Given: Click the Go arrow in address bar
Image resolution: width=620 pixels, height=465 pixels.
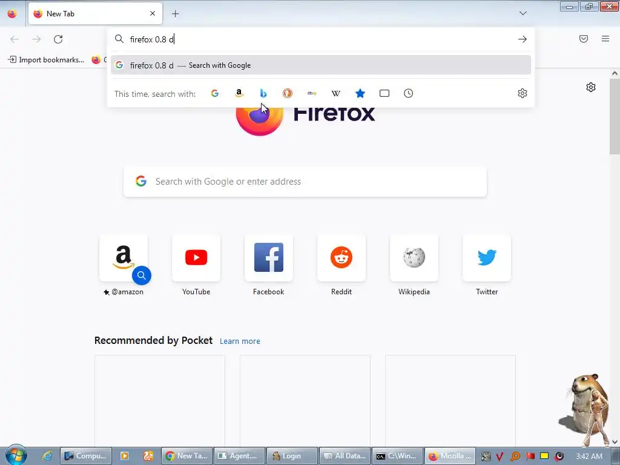Looking at the screenshot, I should [523, 39].
